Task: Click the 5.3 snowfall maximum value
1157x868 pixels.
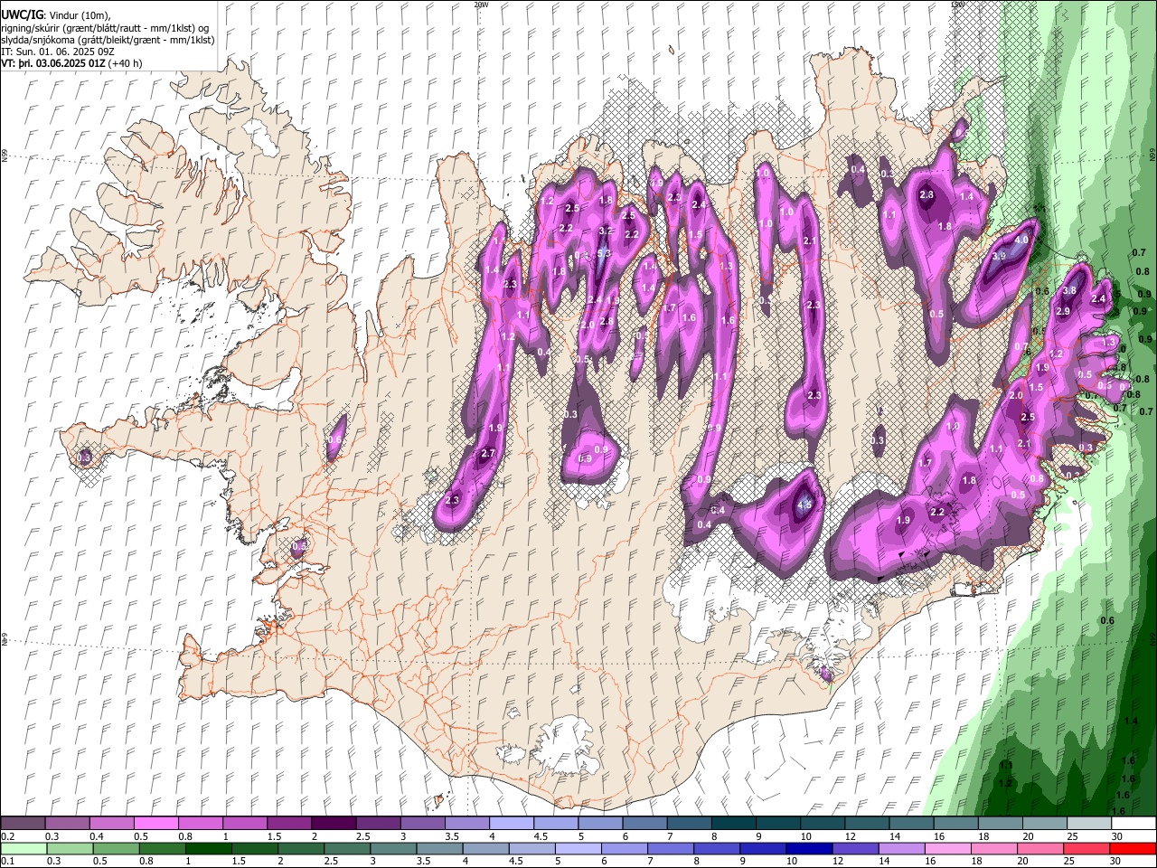Action: [605, 255]
